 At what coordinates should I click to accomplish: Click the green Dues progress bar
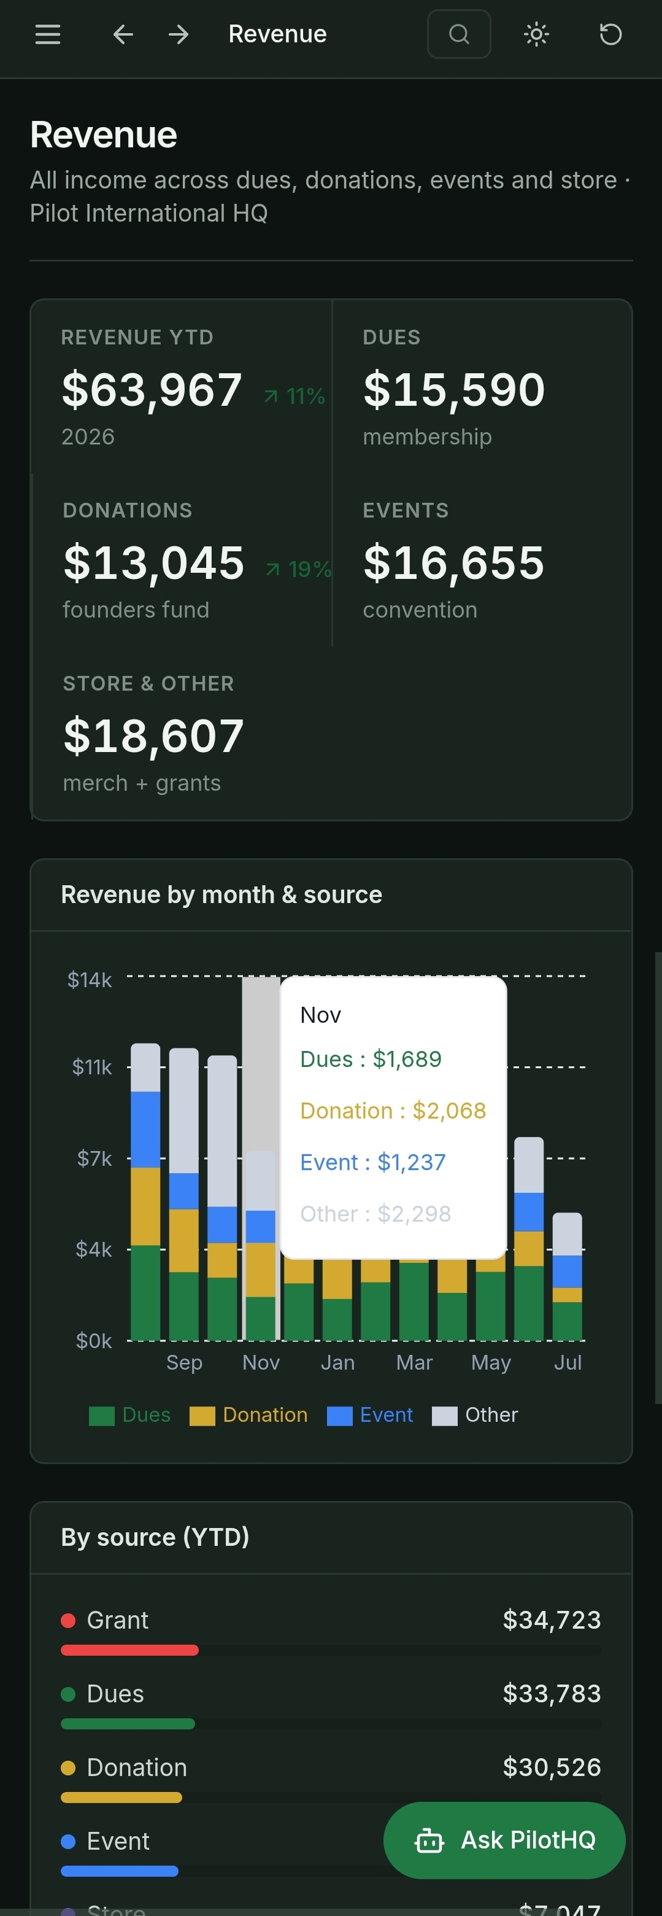point(128,1724)
